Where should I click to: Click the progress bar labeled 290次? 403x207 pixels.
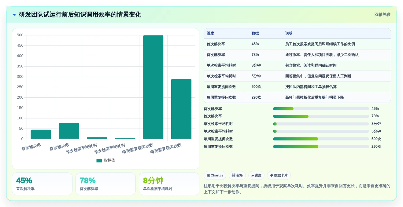tap(321, 147)
